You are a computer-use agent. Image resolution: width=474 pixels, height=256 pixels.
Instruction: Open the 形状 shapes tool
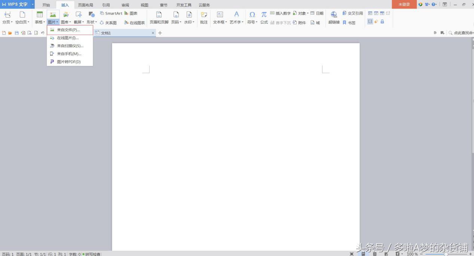(x=91, y=15)
